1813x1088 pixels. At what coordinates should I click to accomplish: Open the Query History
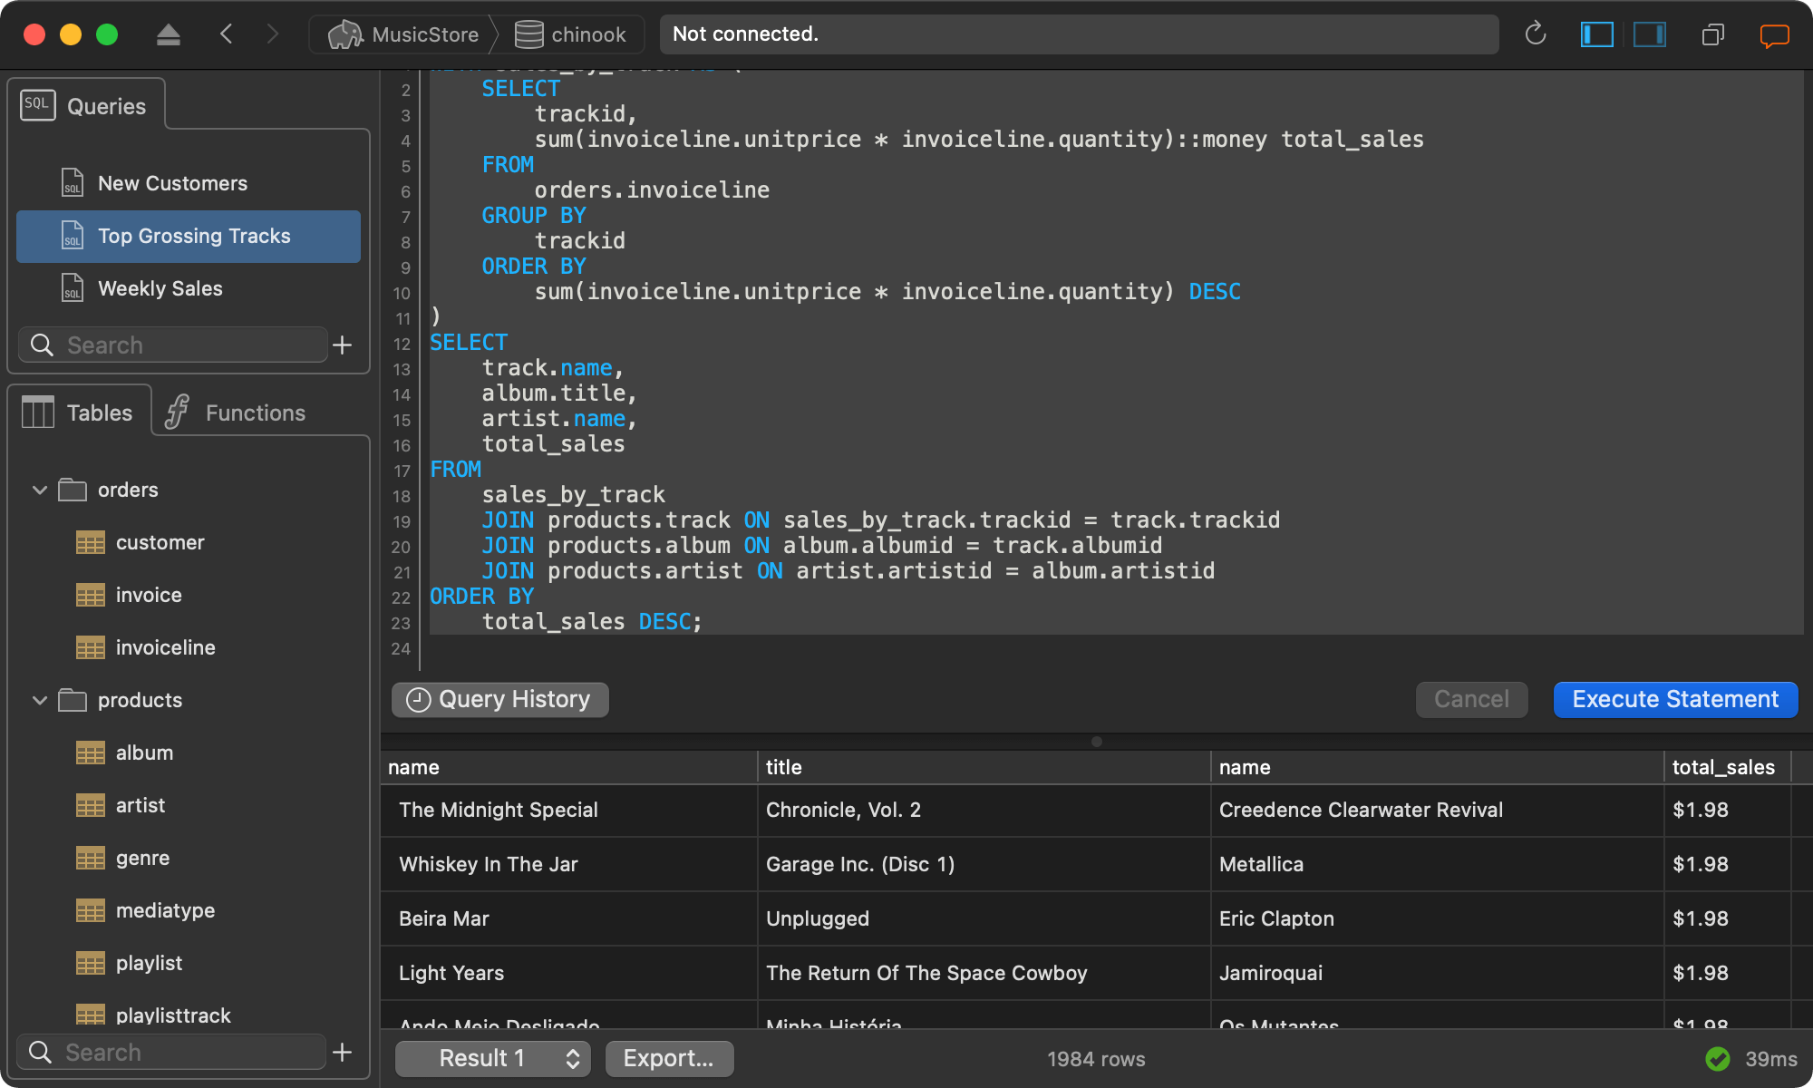(x=499, y=699)
